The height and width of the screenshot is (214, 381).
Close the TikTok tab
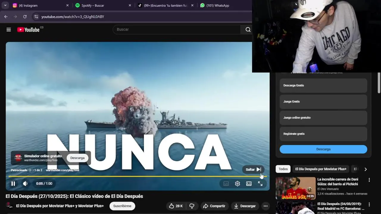coord(192,5)
